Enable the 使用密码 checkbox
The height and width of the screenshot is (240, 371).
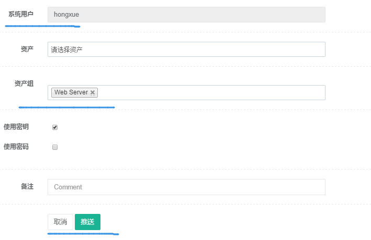click(54, 147)
